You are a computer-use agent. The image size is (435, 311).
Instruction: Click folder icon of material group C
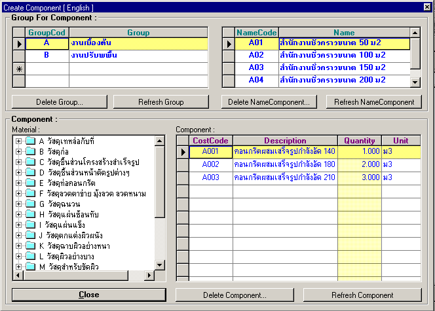click(x=31, y=162)
